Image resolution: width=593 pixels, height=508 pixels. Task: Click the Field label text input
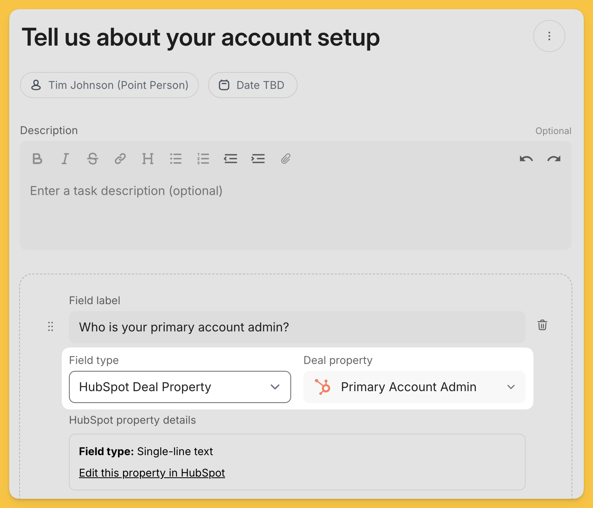pyautogui.click(x=297, y=327)
